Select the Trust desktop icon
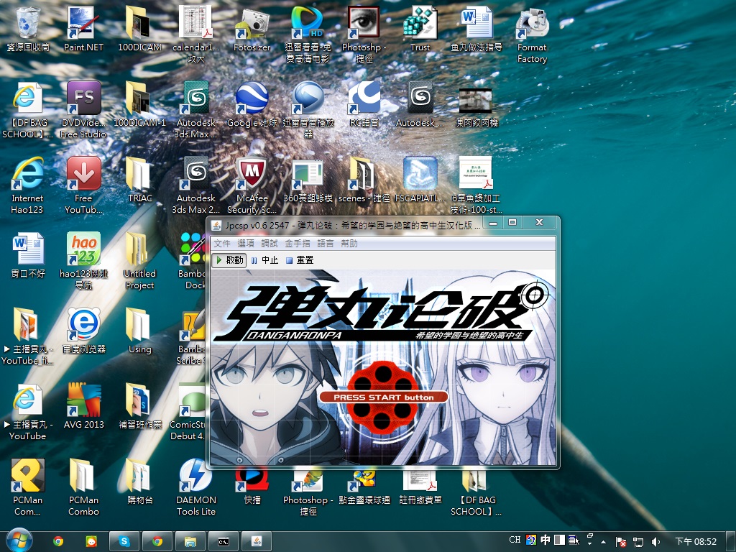Image resolution: width=736 pixels, height=552 pixels. pyautogui.click(x=420, y=29)
